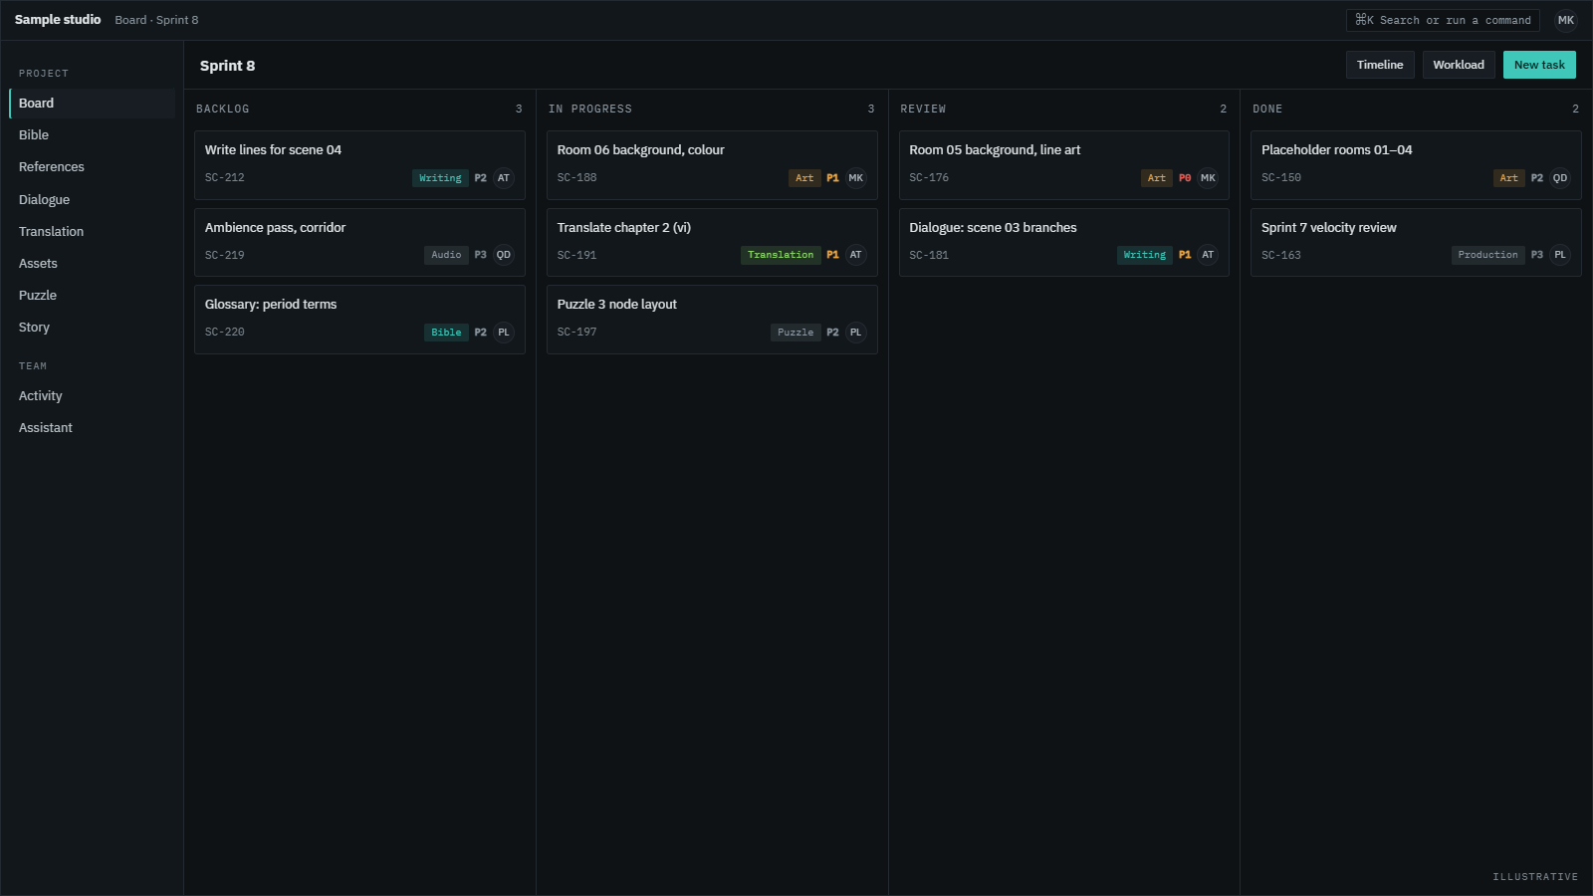
Task: Click the P0 priority label on SC-176
Action: coord(1185,178)
